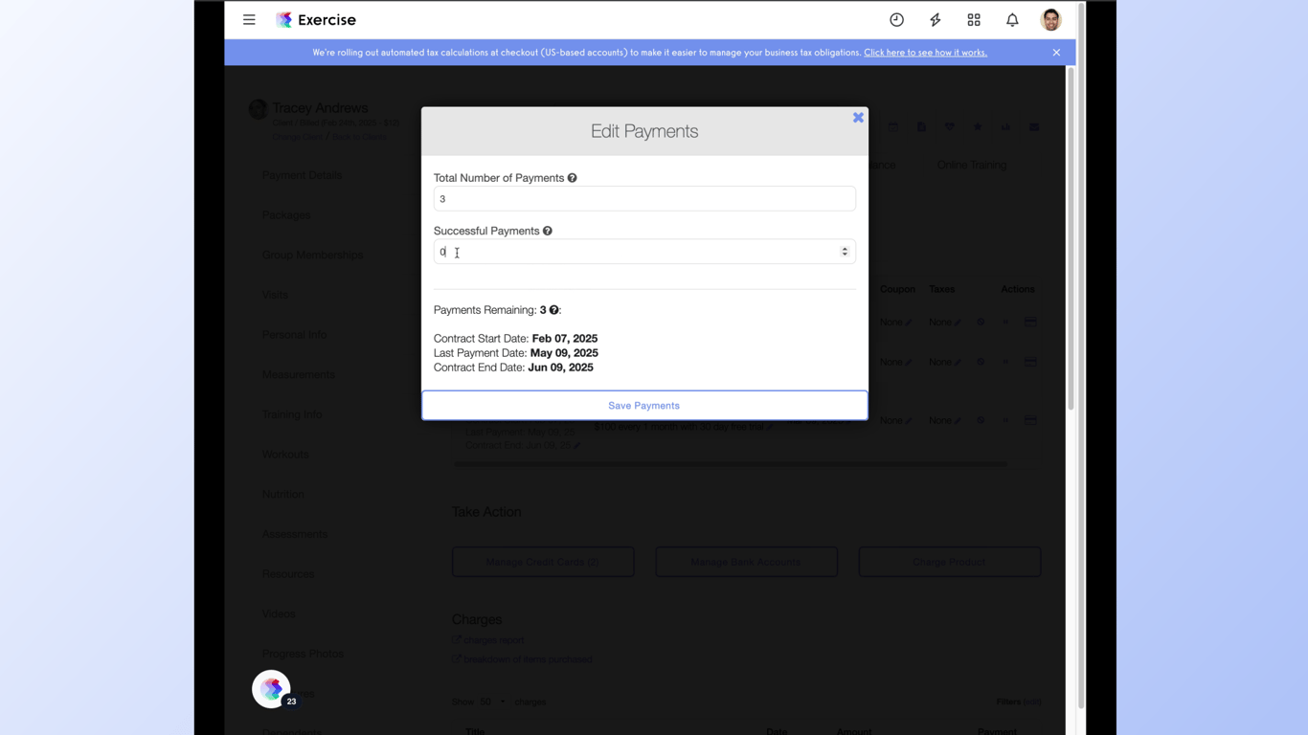Screen dimensions: 1308x735
Task: Adjust Successful Payments with the stepper arrows
Action: click(x=845, y=252)
